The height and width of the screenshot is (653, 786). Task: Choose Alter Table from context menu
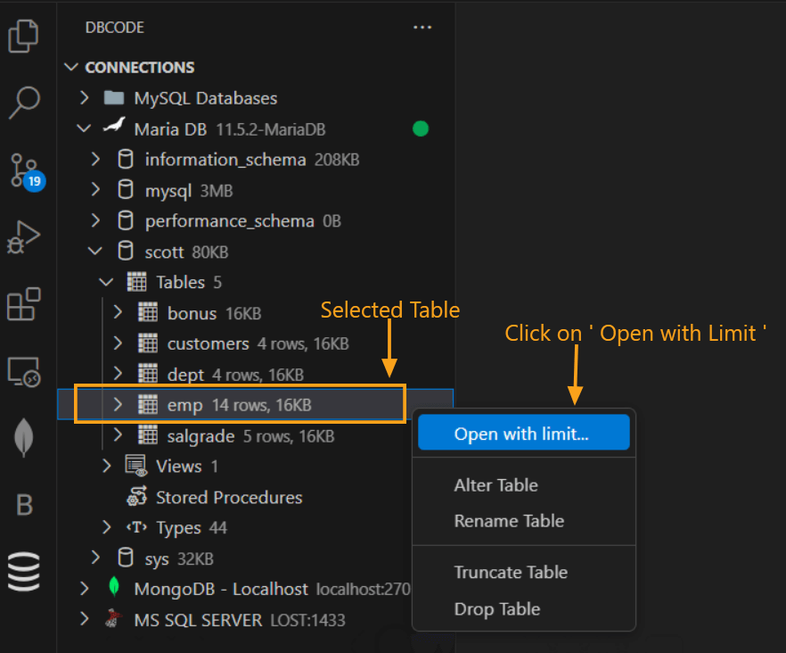524,485
